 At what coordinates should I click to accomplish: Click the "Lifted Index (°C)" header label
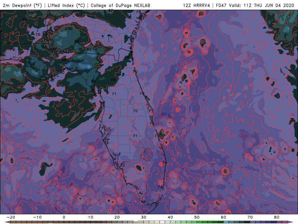pos(66,5)
